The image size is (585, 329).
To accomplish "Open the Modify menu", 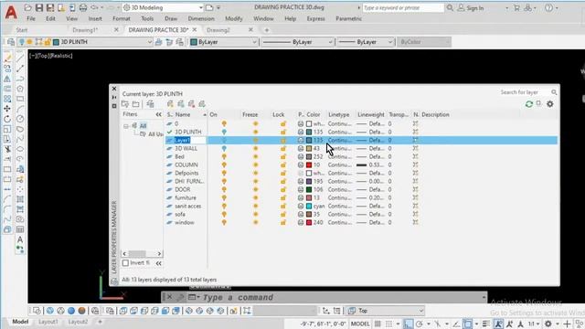I will (x=234, y=18).
